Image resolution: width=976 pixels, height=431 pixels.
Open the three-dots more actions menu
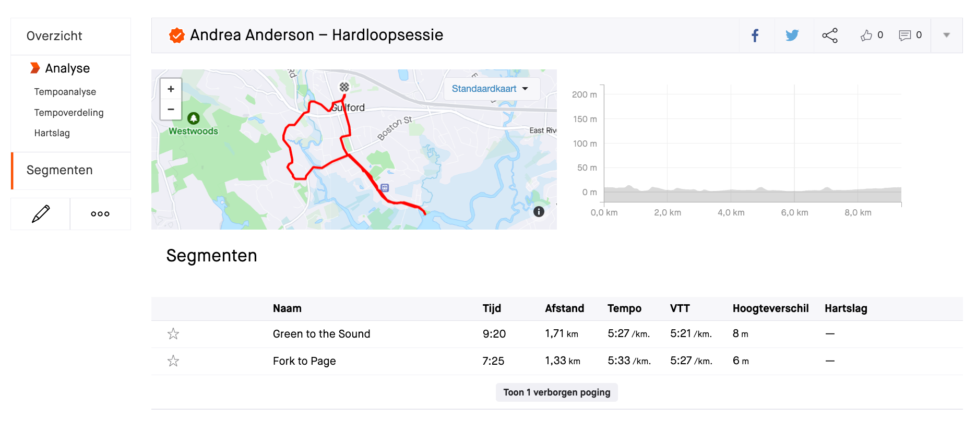[100, 214]
